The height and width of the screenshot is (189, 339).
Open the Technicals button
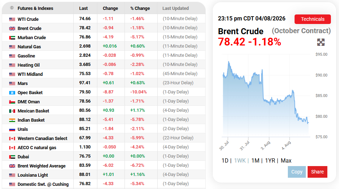(x=313, y=19)
